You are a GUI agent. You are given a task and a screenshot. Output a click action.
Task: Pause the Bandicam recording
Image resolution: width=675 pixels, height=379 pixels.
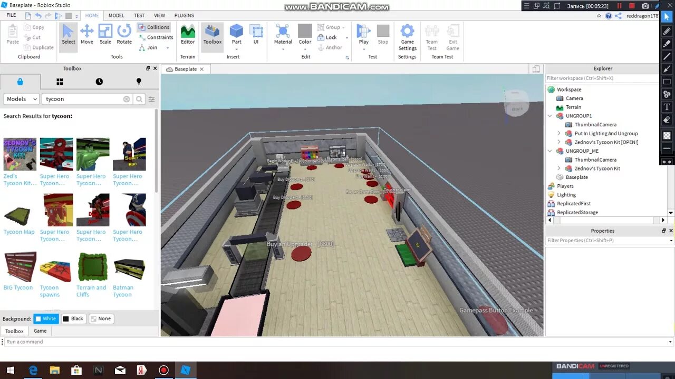click(619, 6)
